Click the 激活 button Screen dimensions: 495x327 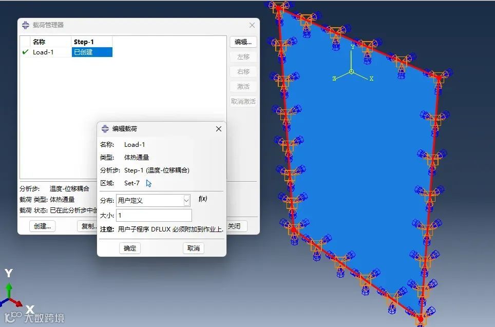click(243, 86)
